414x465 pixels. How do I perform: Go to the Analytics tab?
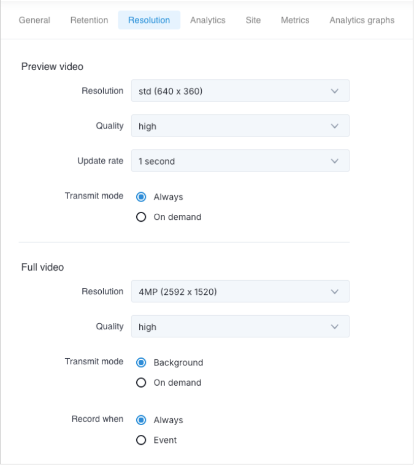pyautogui.click(x=208, y=20)
